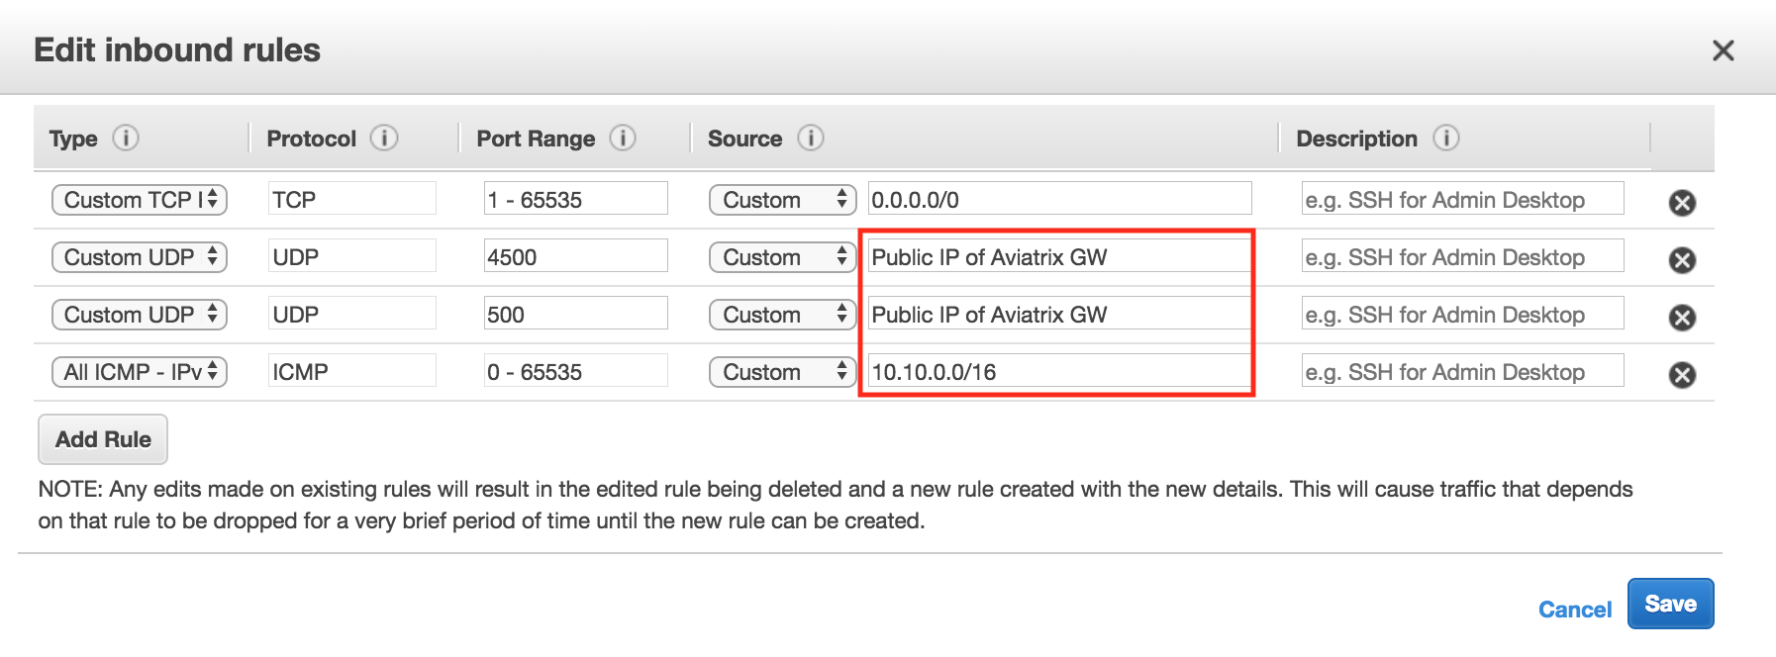1776x657 pixels.
Task: Delete the UDP port 4500 rule
Action: (x=1682, y=260)
